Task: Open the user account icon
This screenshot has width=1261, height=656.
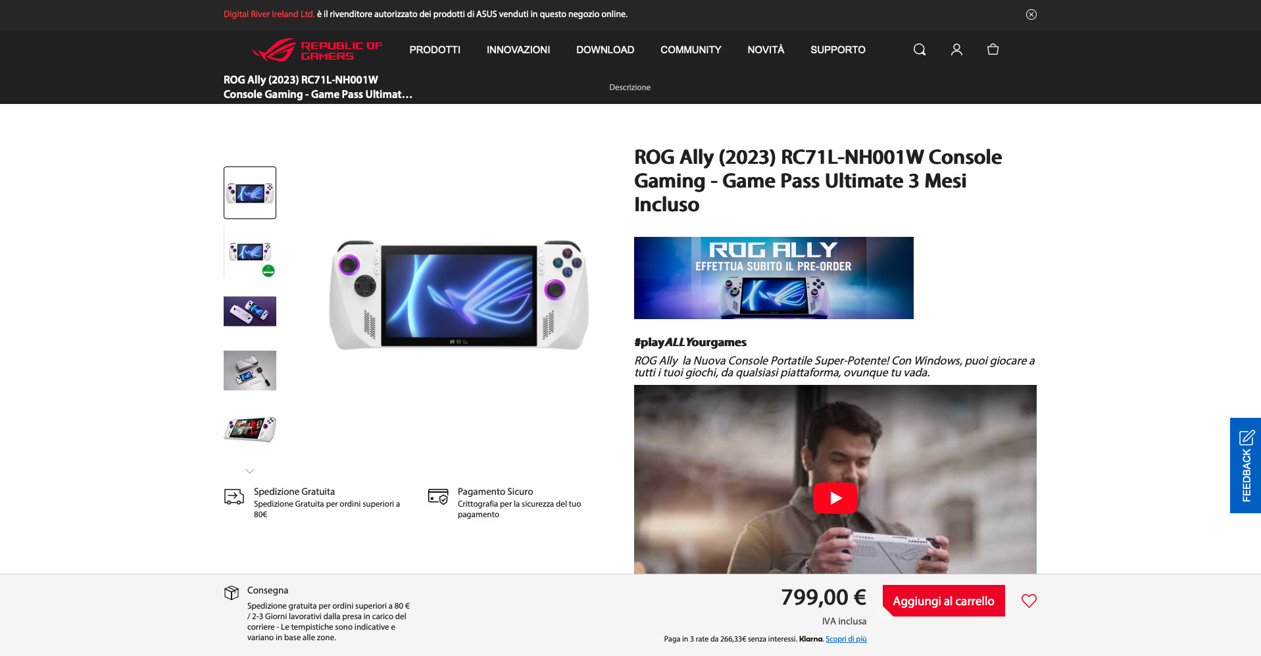Action: [x=956, y=49]
